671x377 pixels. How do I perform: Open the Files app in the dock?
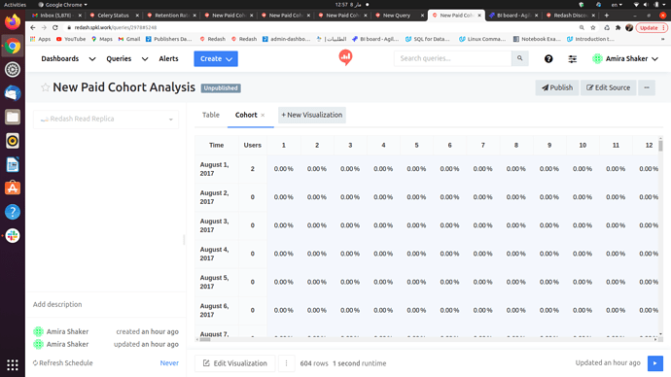tap(13, 117)
